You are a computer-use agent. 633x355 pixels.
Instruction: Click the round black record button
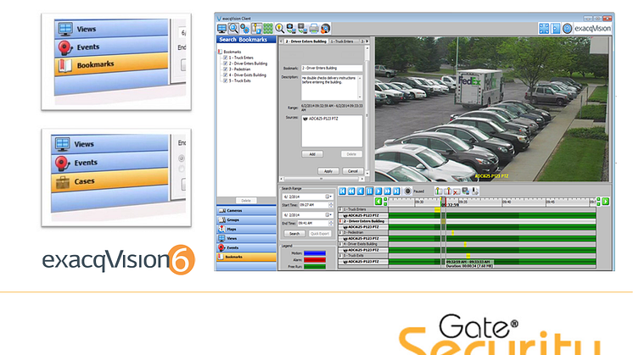click(x=408, y=191)
